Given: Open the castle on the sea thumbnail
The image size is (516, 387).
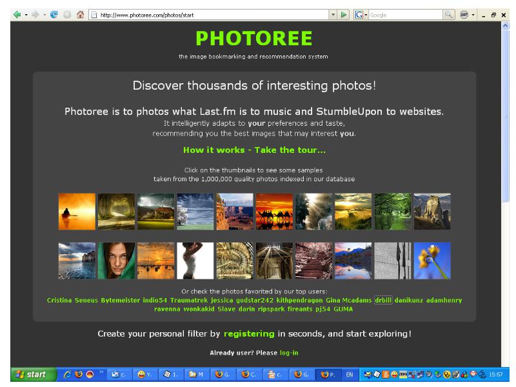Looking at the screenshot, I should (77, 261).
